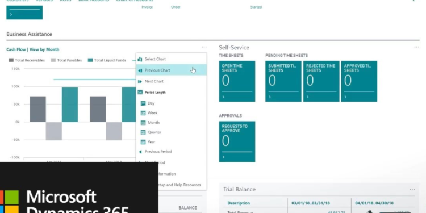The width and height of the screenshot is (426, 213).
Task: Choose Select Chart menu entry
Action: click(x=171, y=59)
